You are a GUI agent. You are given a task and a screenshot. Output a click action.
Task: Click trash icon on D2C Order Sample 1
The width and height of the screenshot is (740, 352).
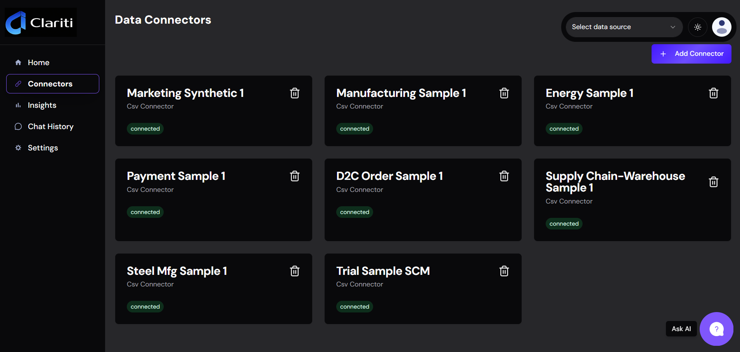click(504, 176)
